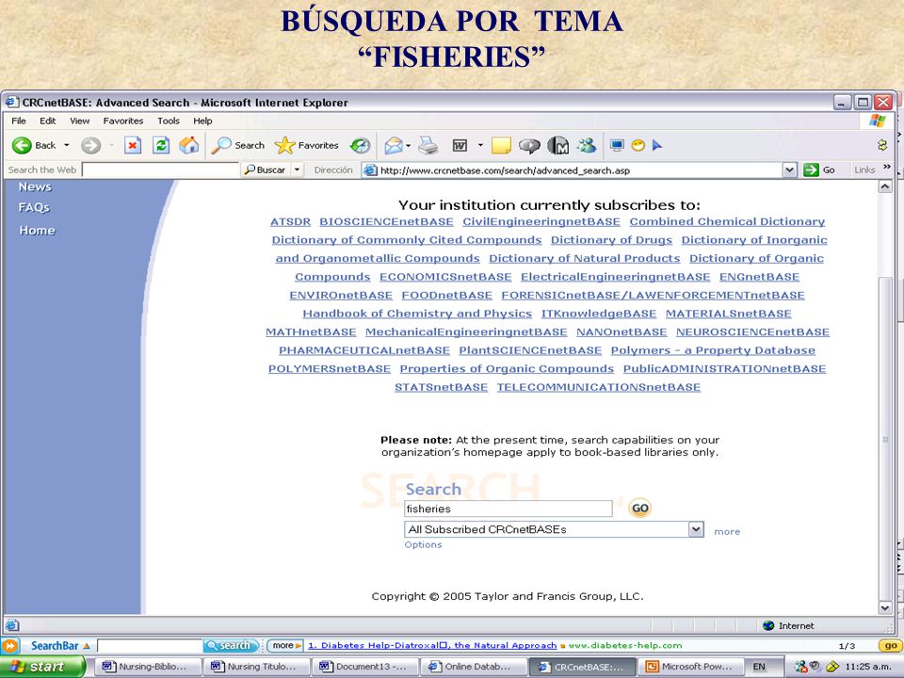Open Diabetes Help-Diatroxal sponsored link

pyautogui.click(x=432, y=646)
